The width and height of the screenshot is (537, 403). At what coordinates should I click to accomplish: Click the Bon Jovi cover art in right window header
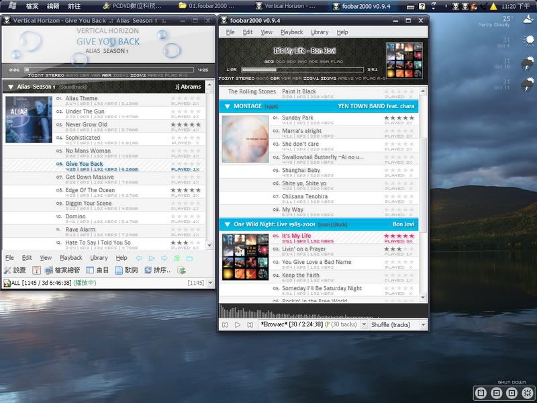coord(404,60)
